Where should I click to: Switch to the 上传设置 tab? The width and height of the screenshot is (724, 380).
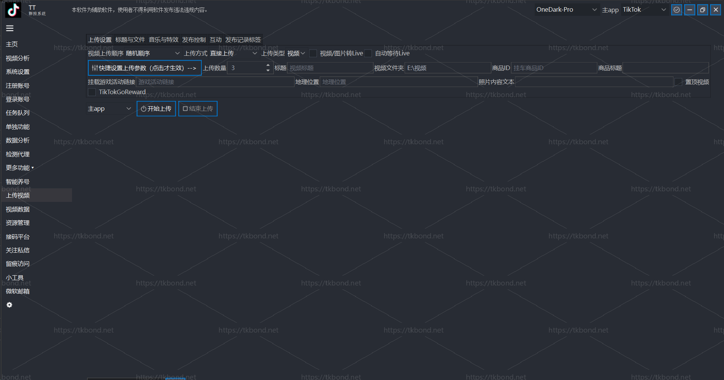click(100, 40)
